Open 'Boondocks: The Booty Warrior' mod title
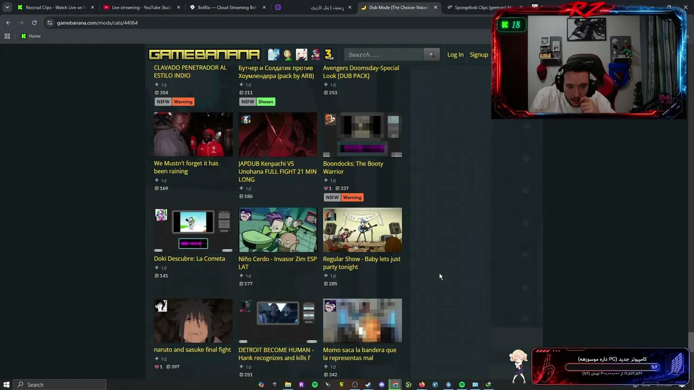 tap(353, 167)
